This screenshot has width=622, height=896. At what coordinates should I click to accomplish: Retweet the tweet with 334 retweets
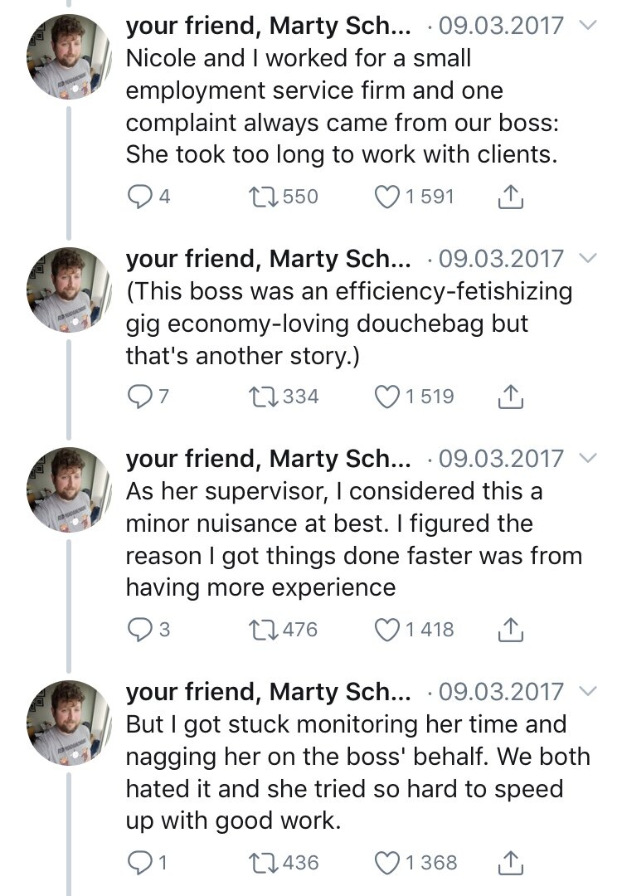pos(263,397)
